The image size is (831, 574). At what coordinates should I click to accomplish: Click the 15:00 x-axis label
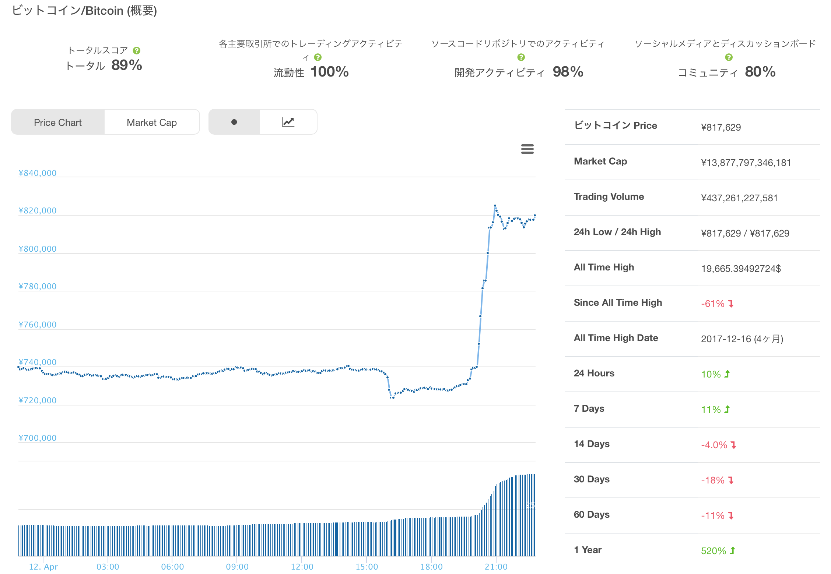pyautogui.click(x=367, y=567)
